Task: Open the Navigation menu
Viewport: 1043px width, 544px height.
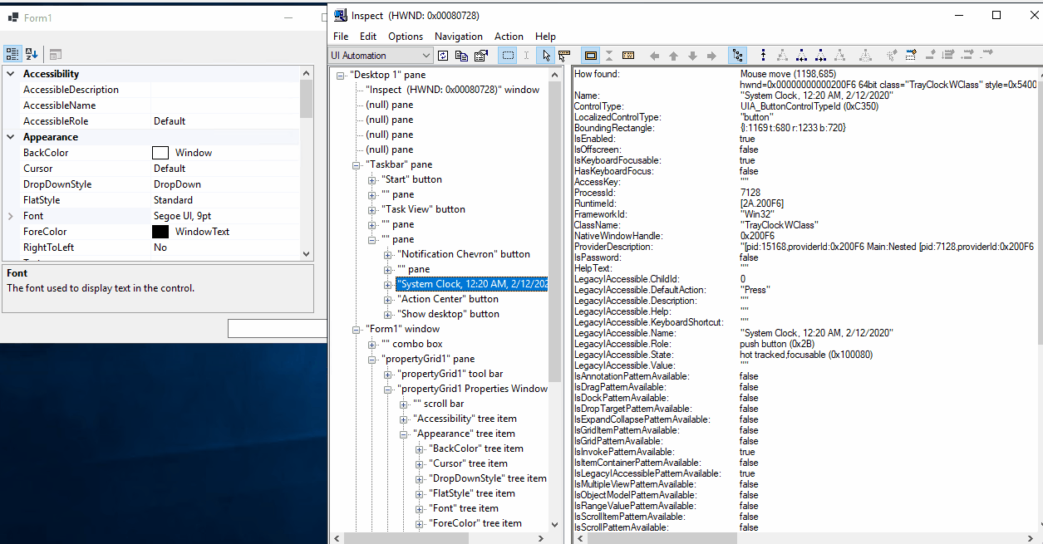Action: [458, 37]
